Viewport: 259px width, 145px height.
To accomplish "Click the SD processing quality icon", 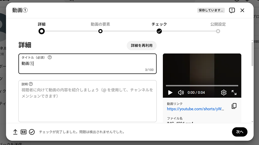I will 24,132.
